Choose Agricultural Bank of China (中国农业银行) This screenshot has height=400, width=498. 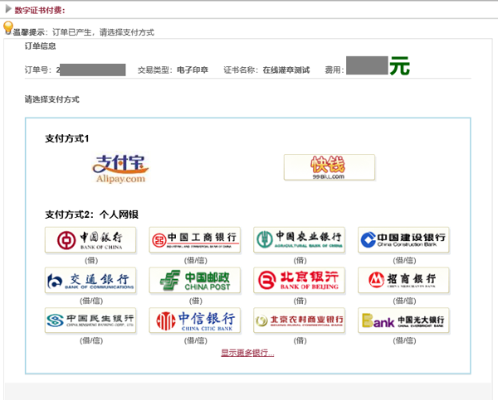(299, 240)
